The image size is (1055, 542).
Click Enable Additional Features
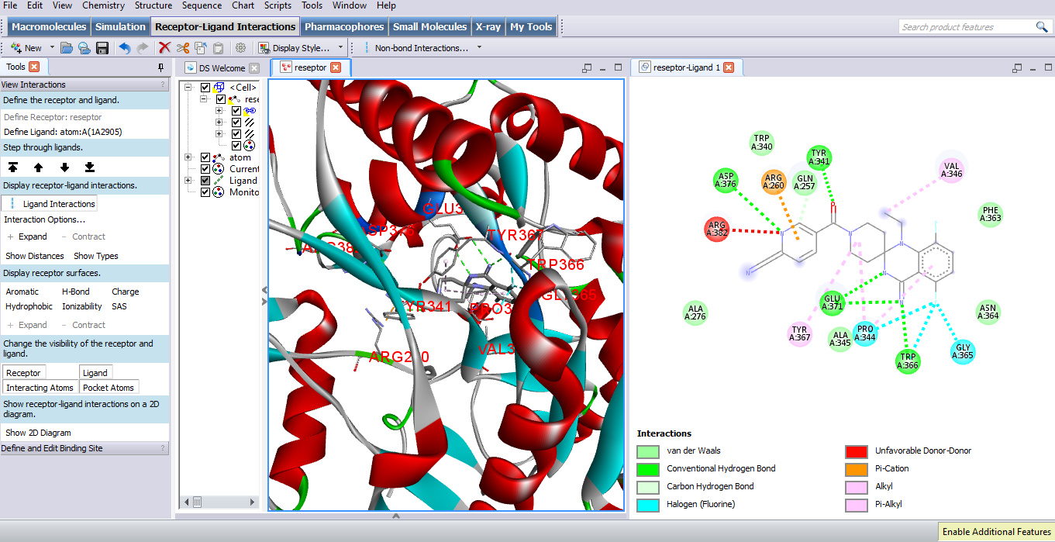point(996,531)
